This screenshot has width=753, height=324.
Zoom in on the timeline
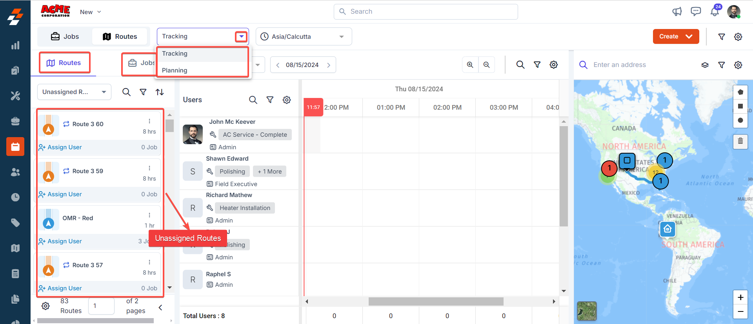[x=470, y=65]
